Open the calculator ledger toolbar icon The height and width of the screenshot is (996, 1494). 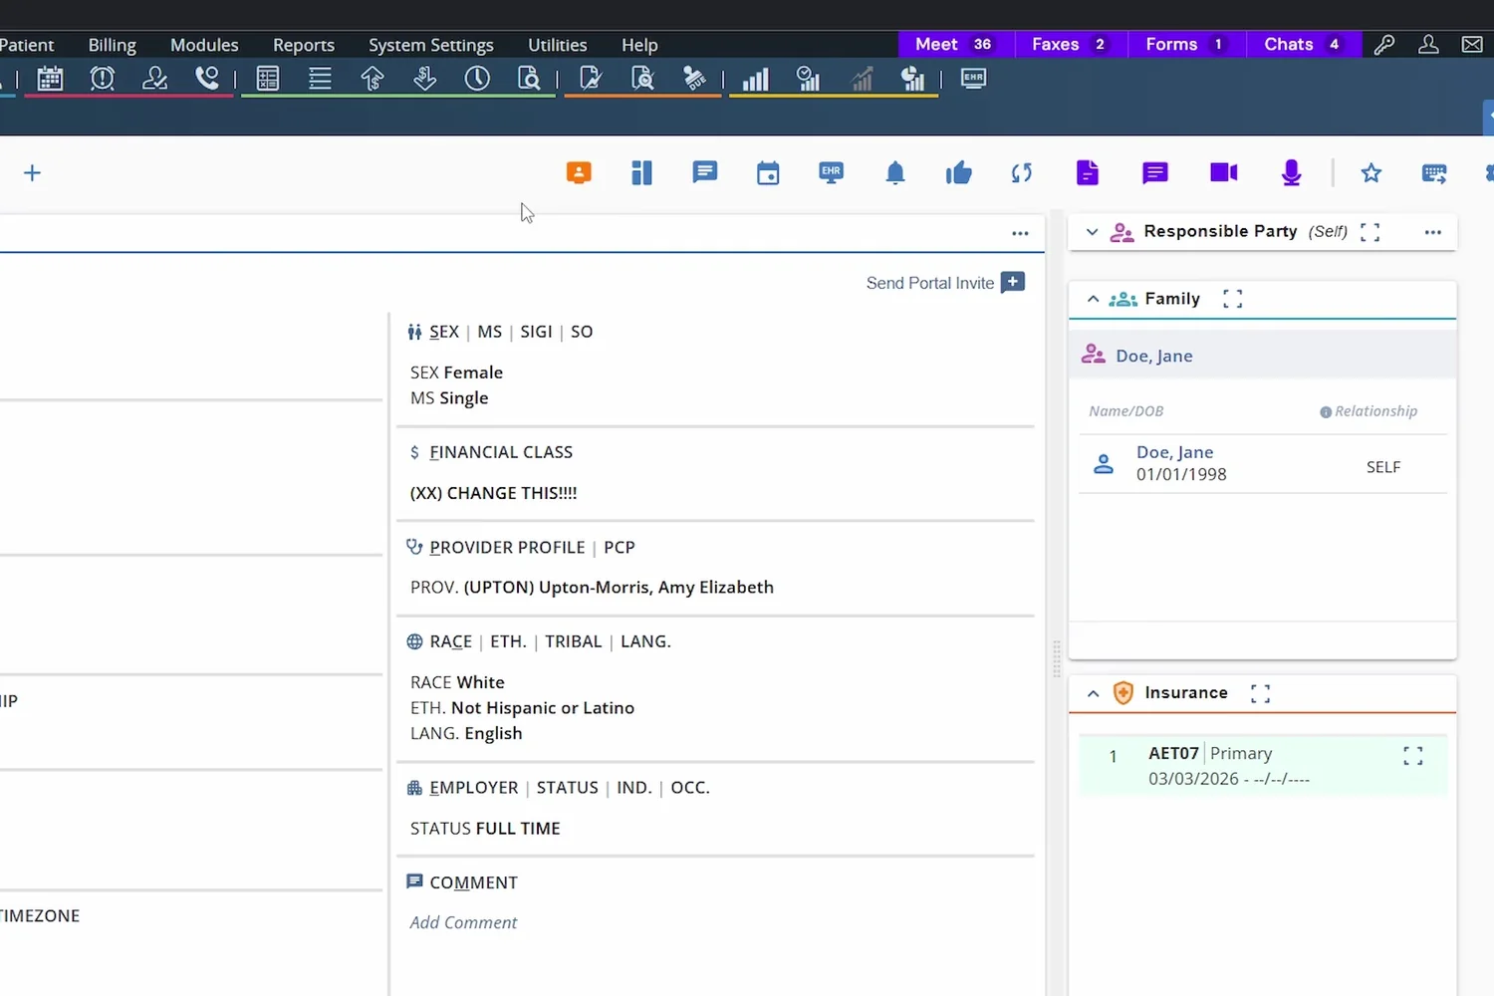268,79
